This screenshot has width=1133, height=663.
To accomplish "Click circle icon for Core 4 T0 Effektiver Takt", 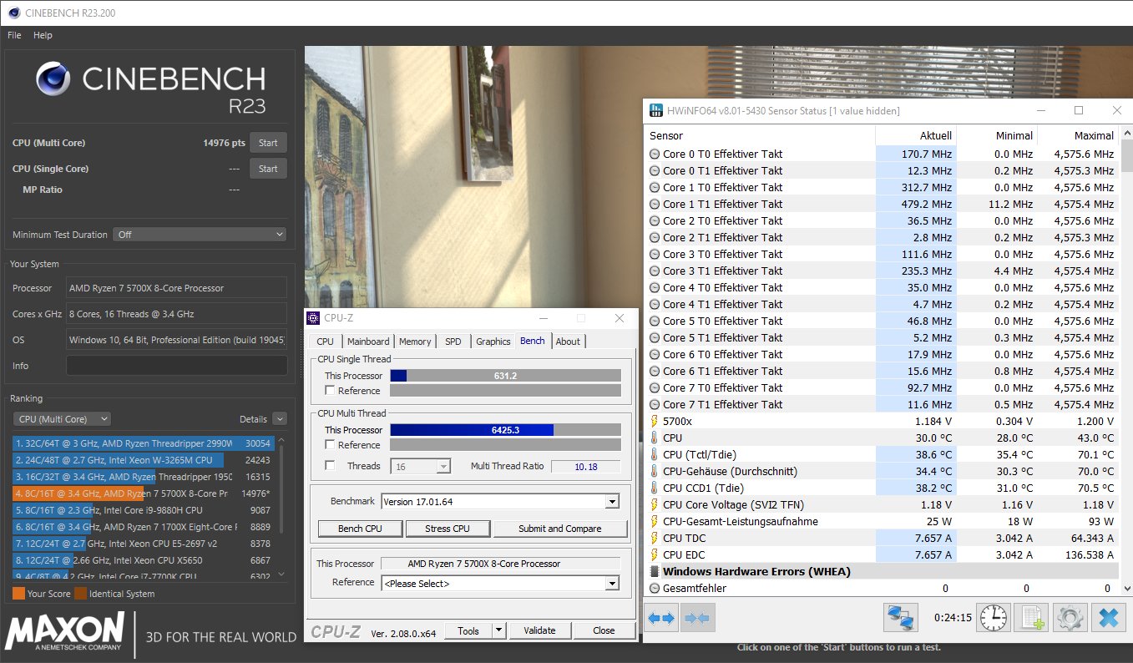I will tap(655, 287).
